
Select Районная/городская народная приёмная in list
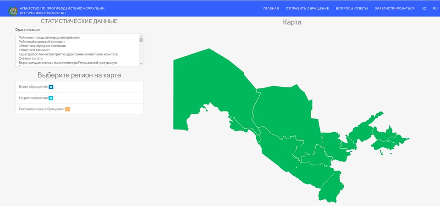point(49,37)
